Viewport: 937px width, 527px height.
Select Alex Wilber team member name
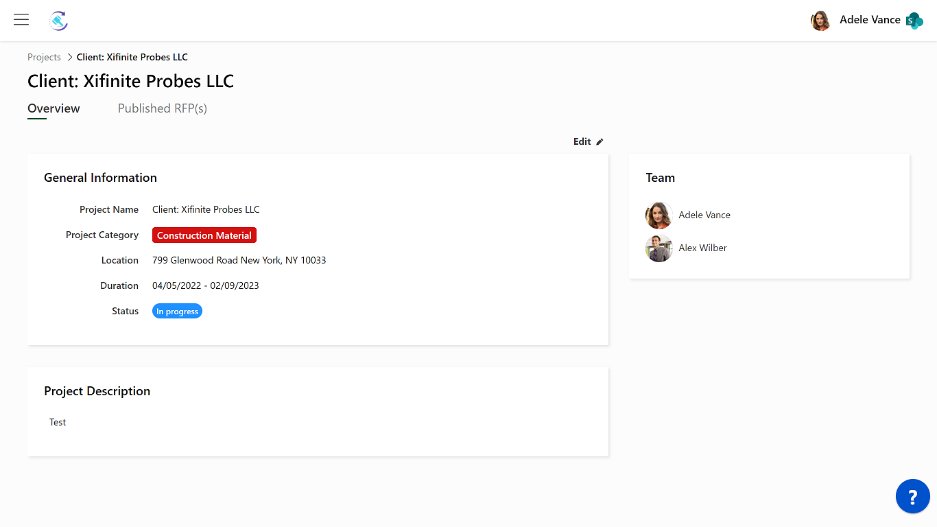(x=702, y=248)
